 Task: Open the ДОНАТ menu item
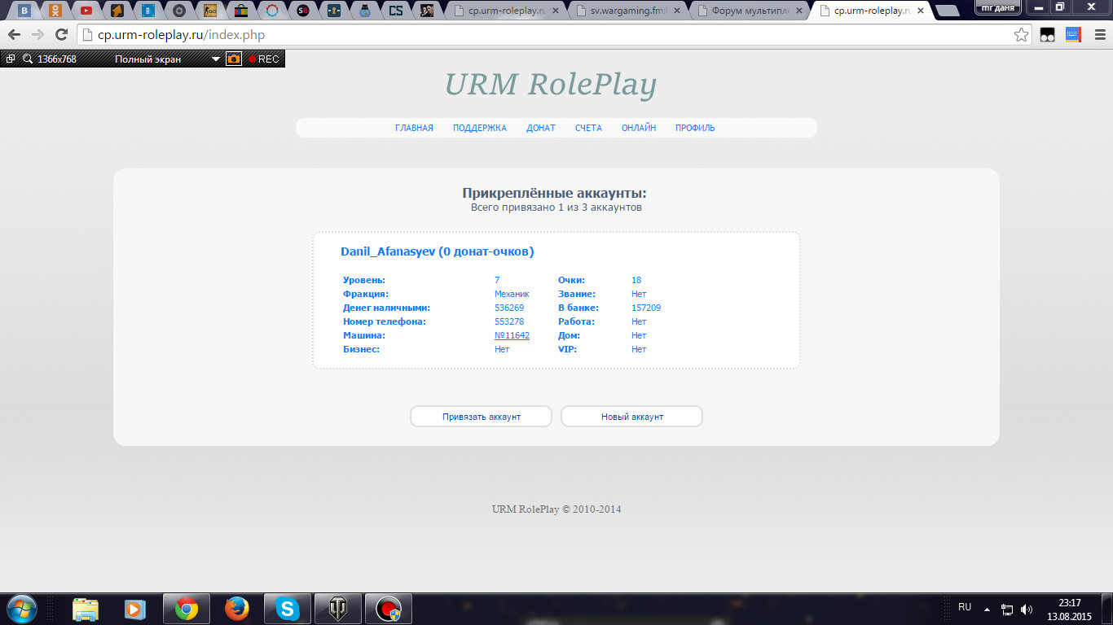(x=541, y=128)
